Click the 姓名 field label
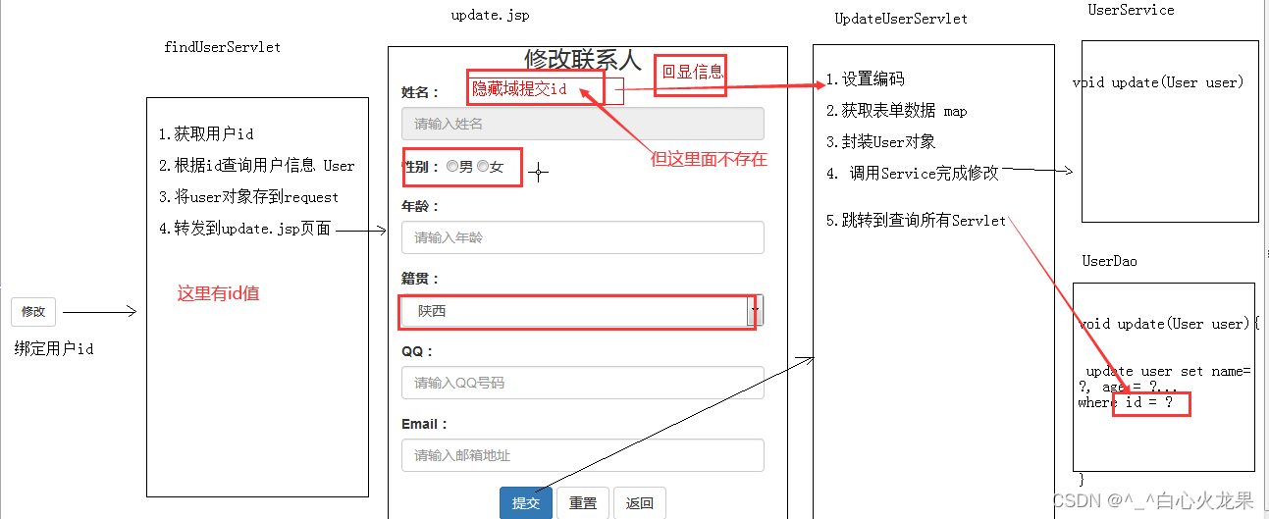Image resolution: width=1269 pixels, height=519 pixels. coord(420,92)
